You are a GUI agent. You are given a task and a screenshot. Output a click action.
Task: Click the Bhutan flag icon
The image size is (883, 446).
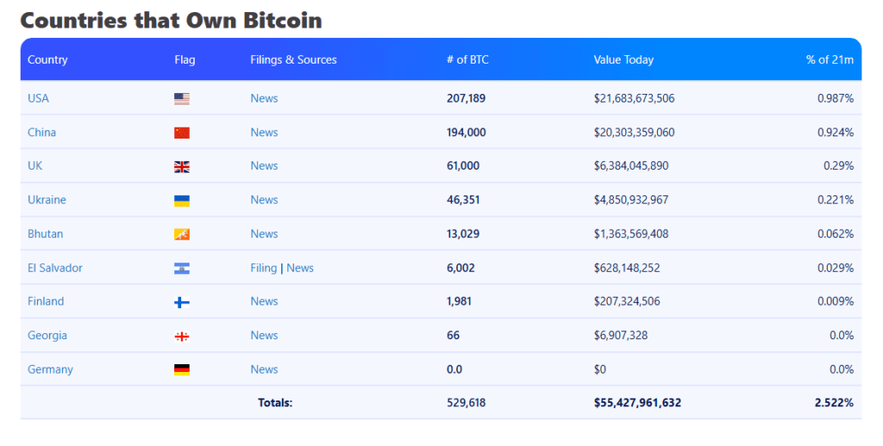[182, 234]
